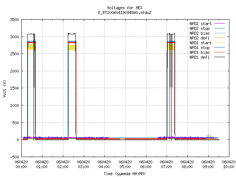This screenshot has height=177, width=236.
Task: Click the x-axis tick label 06:00
Action: coord(146,167)
